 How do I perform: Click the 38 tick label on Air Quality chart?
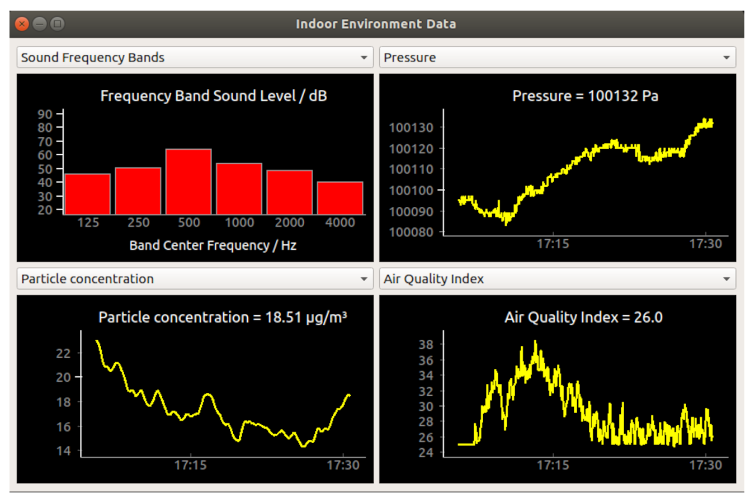point(426,345)
